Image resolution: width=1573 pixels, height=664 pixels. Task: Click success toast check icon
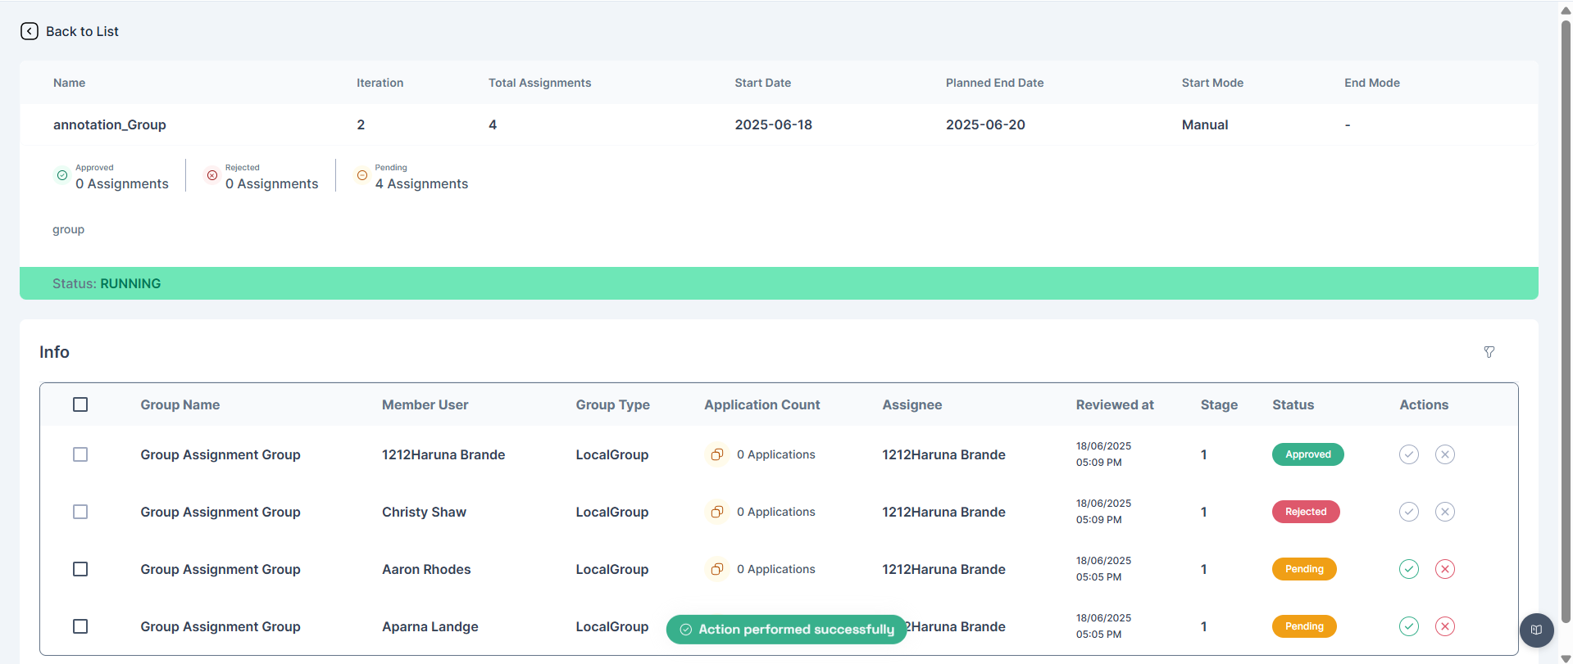pos(686,630)
